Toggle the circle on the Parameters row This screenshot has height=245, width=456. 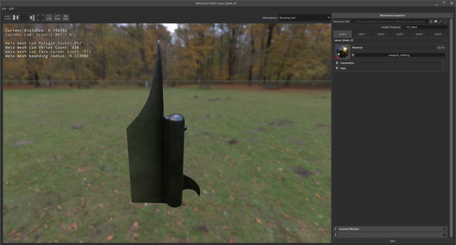pos(443,63)
